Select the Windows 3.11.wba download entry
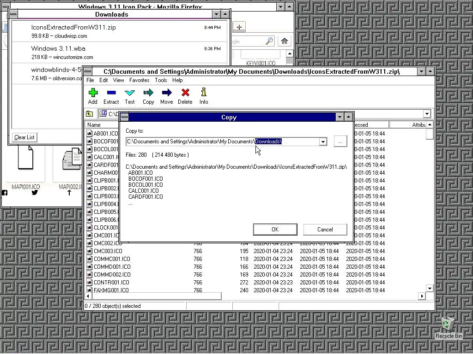The height and width of the screenshot is (354, 473). (x=120, y=53)
